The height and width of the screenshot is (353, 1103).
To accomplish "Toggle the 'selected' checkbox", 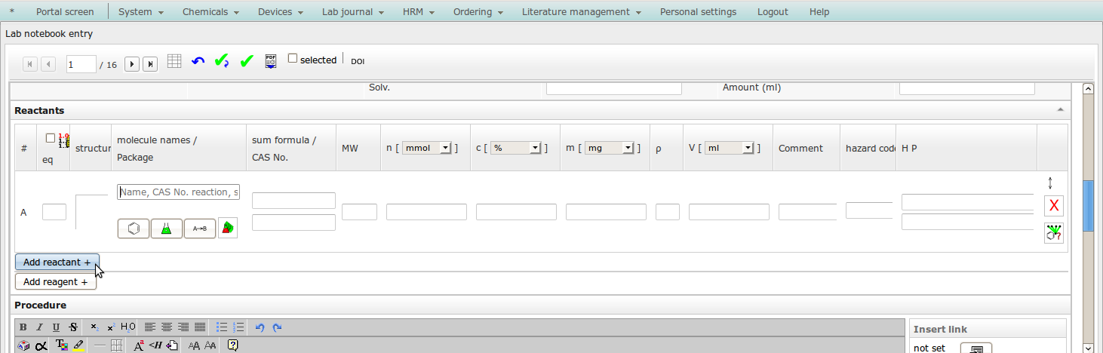I will (293, 59).
